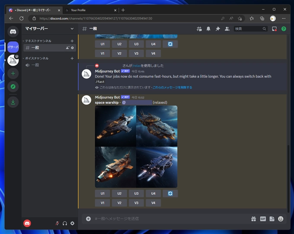Click V1 under the space warship images
The width and height of the screenshot is (294, 234).
(102, 203)
